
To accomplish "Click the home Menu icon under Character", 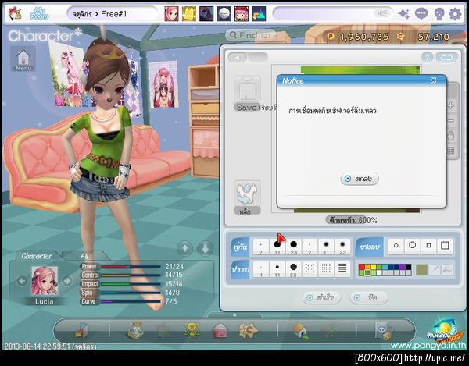I will tap(23, 59).
